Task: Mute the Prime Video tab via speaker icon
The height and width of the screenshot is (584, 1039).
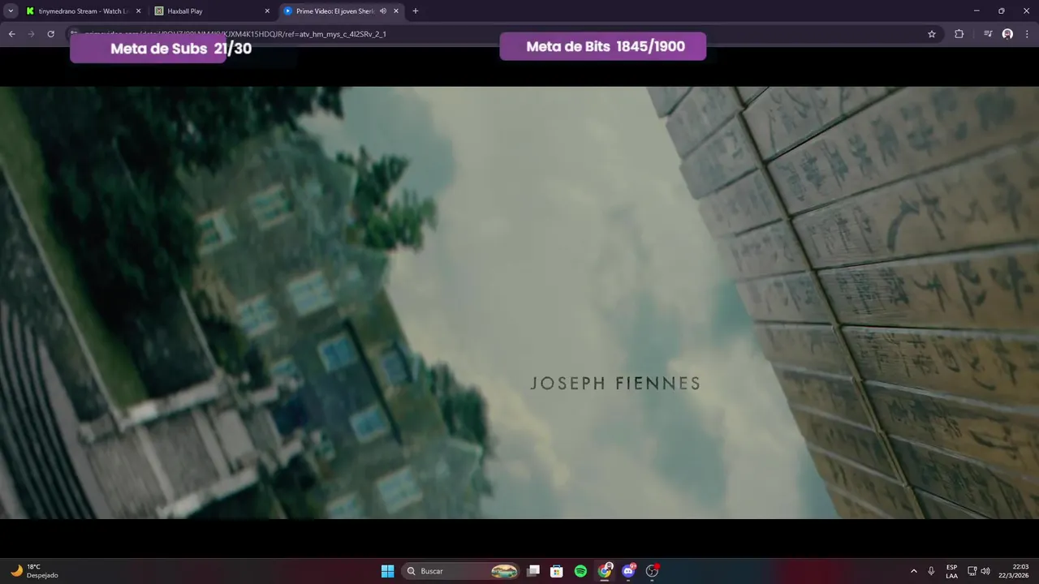Action: 382,11
